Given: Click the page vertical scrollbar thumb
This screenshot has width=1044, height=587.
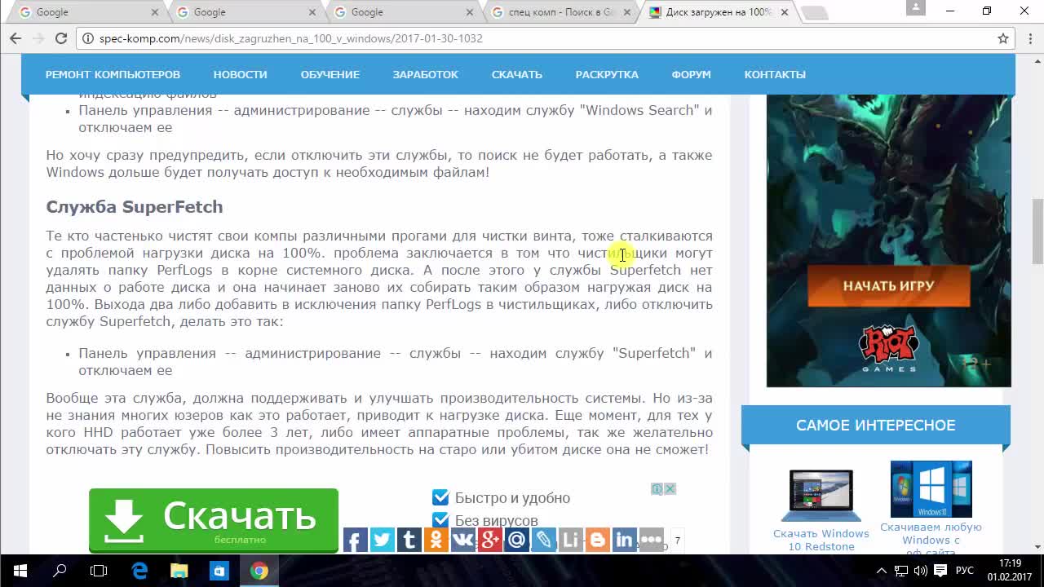Looking at the screenshot, I should 1037,231.
